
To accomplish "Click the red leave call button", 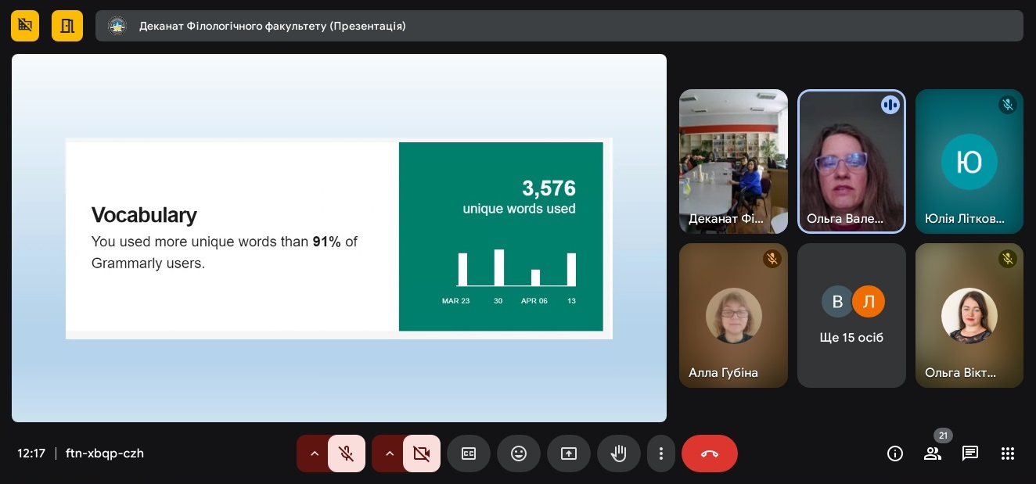I will point(710,454).
